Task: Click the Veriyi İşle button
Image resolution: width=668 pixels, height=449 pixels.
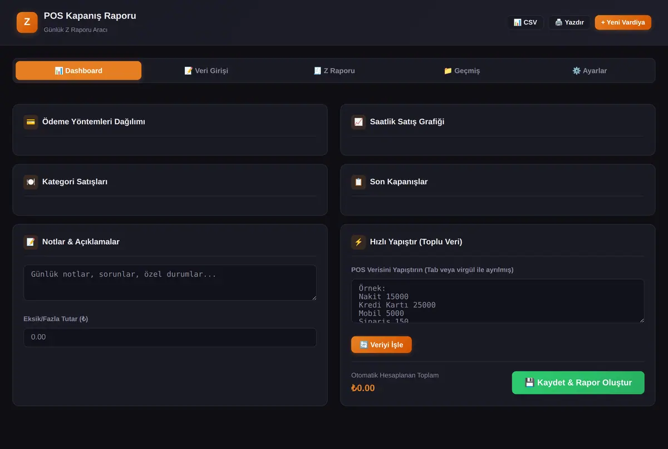Action: [381, 345]
